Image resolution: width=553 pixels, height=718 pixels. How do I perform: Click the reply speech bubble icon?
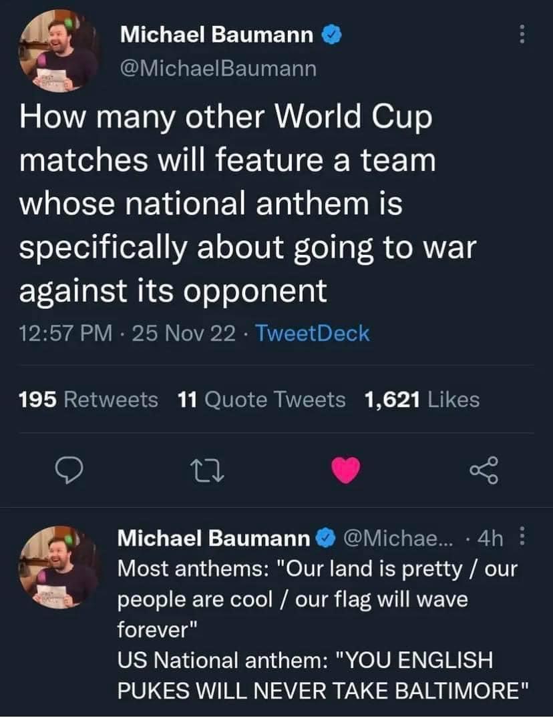tap(67, 472)
